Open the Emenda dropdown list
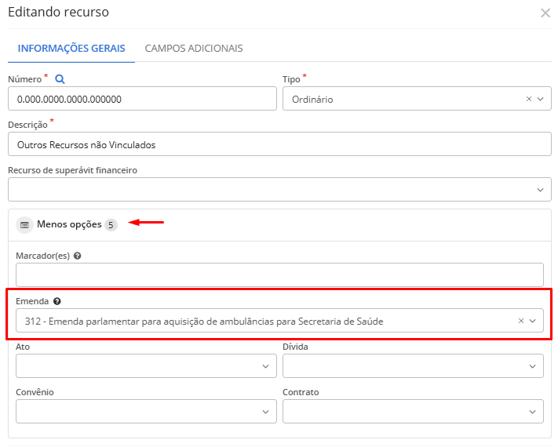The width and height of the screenshot is (558, 447). (x=533, y=321)
